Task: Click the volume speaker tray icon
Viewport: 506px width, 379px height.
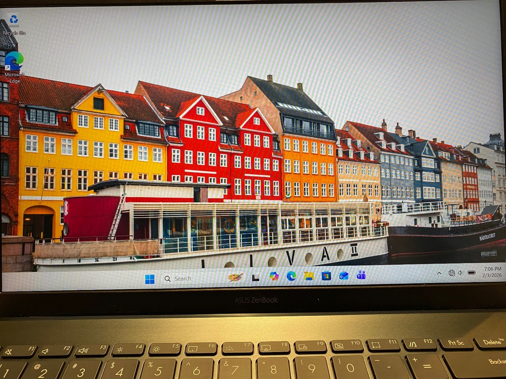Action: [x=460, y=273]
